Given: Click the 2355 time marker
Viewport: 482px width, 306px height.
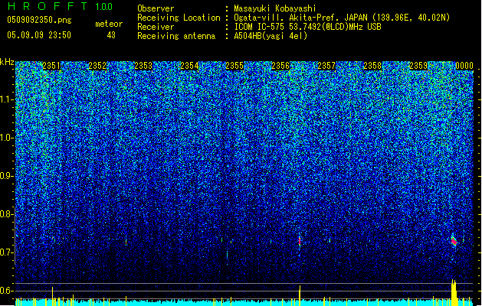Looking at the screenshot, I should coord(234,66).
